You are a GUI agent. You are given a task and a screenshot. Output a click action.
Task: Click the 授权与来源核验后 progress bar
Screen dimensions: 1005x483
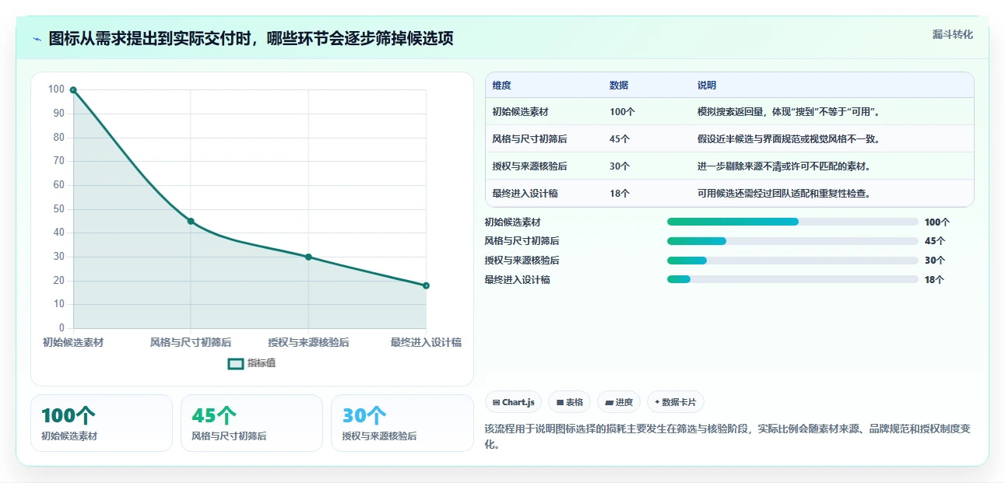coord(792,261)
